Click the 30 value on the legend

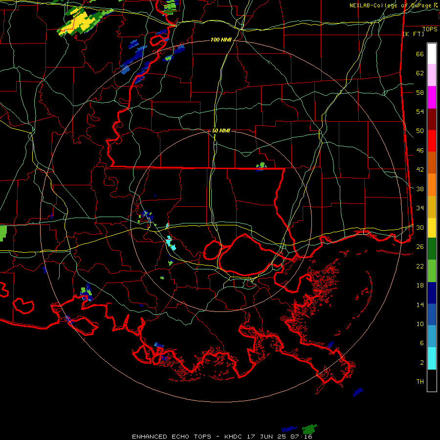pyautogui.click(x=420, y=227)
